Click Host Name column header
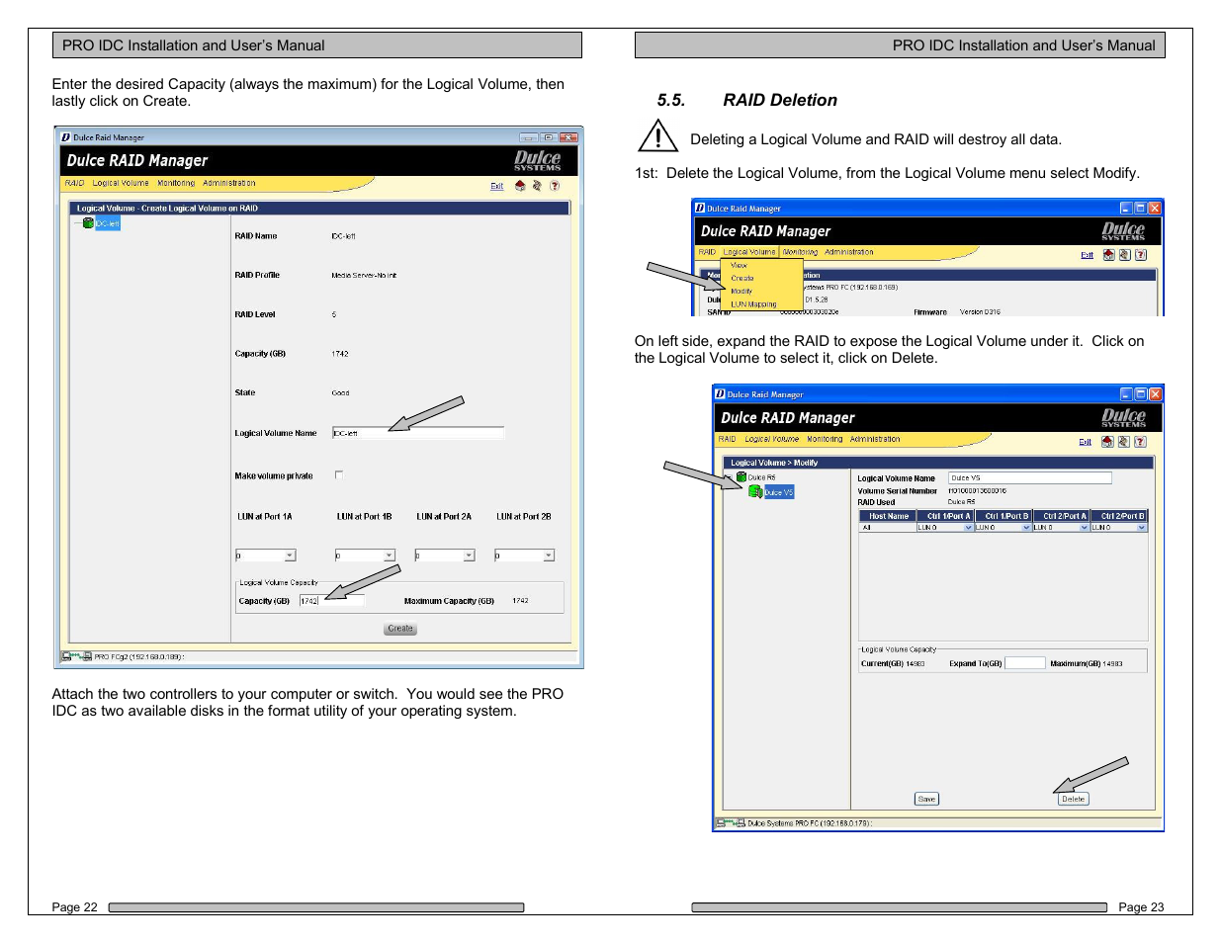 tap(888, 516)
